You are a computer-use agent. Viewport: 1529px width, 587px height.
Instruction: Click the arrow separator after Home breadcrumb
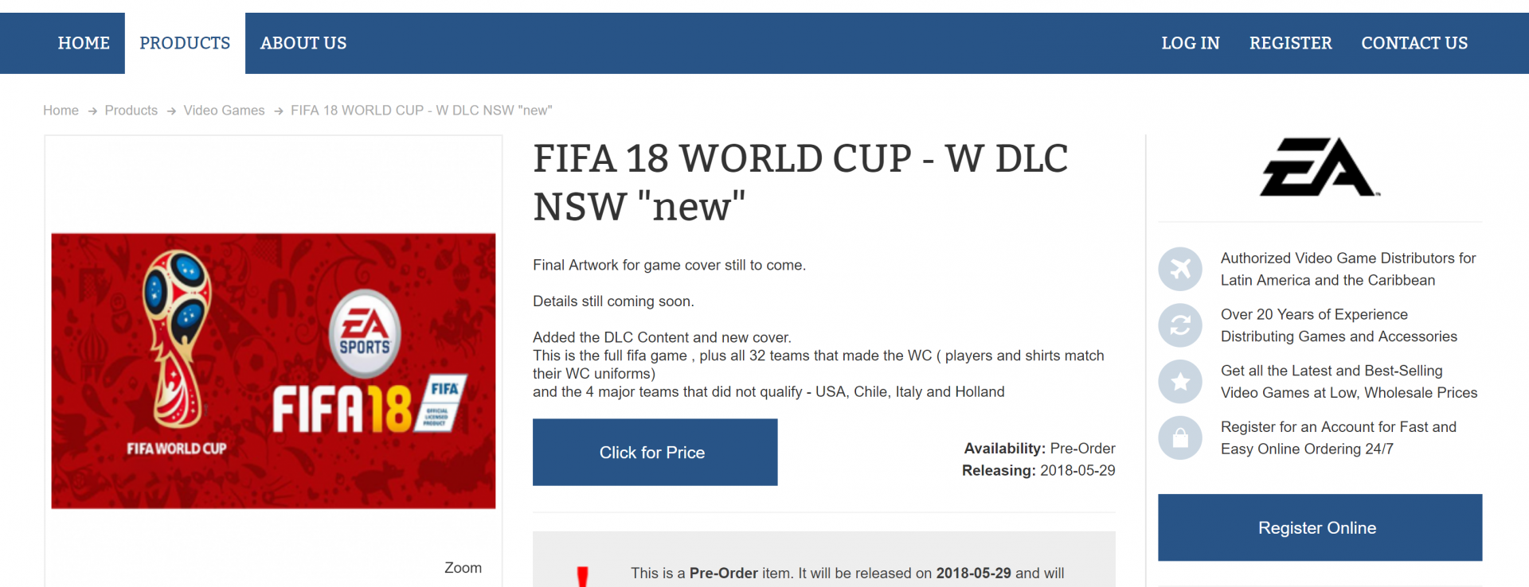tap(92, 111)
